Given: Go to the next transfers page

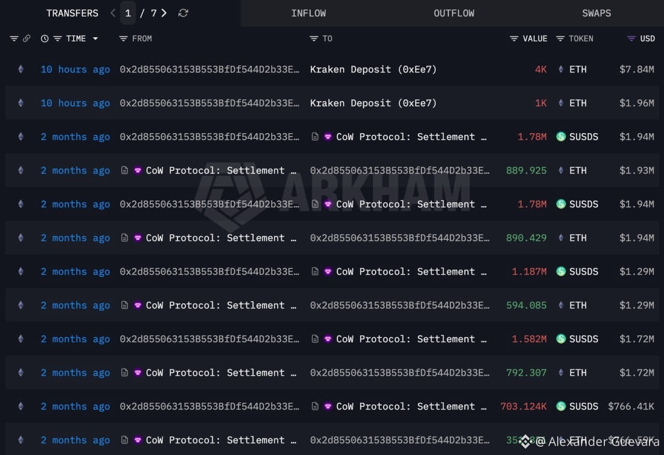Looking at the screenshot, I should [164, 13].
